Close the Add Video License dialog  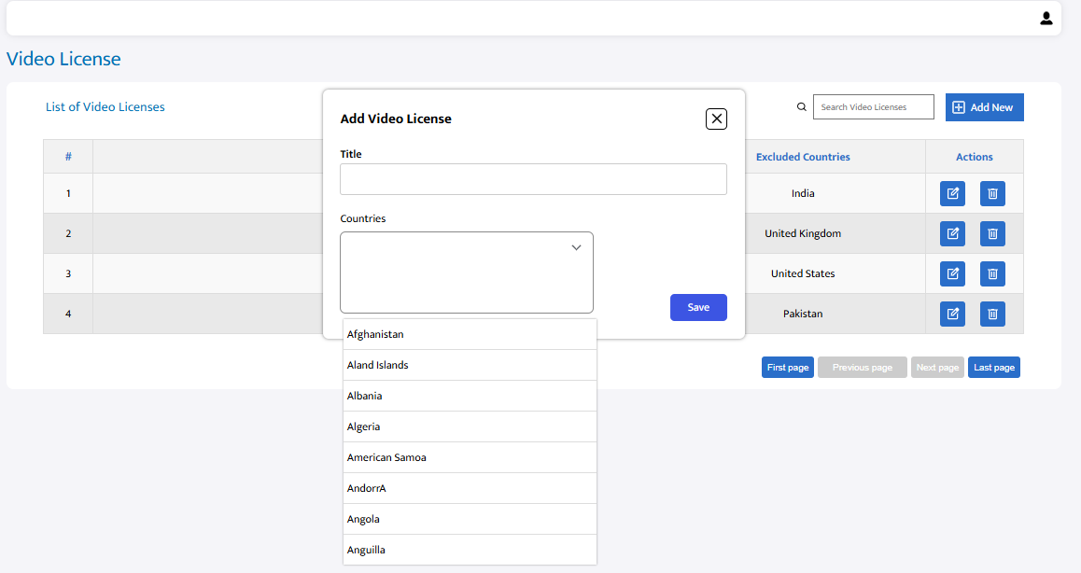click(x=716, y=119)
